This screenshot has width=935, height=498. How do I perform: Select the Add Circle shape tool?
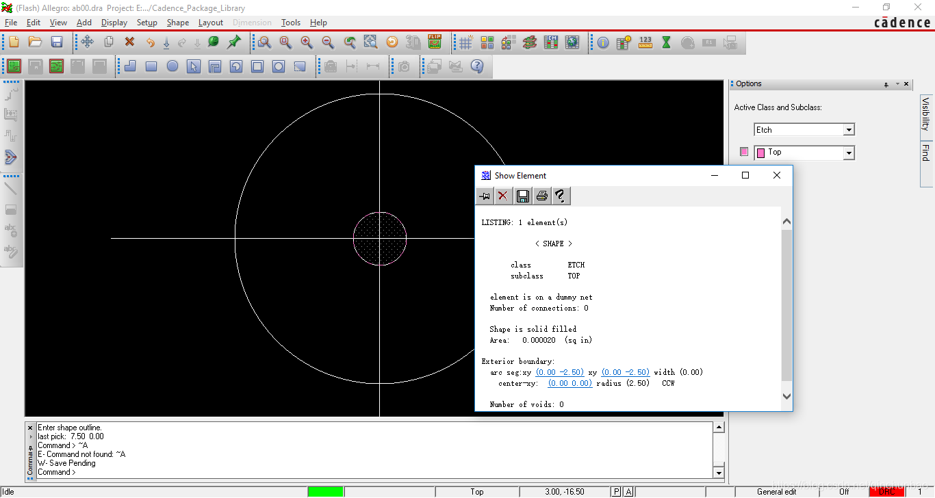click(x=172, y=66)
